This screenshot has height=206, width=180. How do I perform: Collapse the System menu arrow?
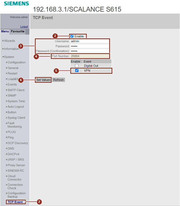(x=3, y=57)
